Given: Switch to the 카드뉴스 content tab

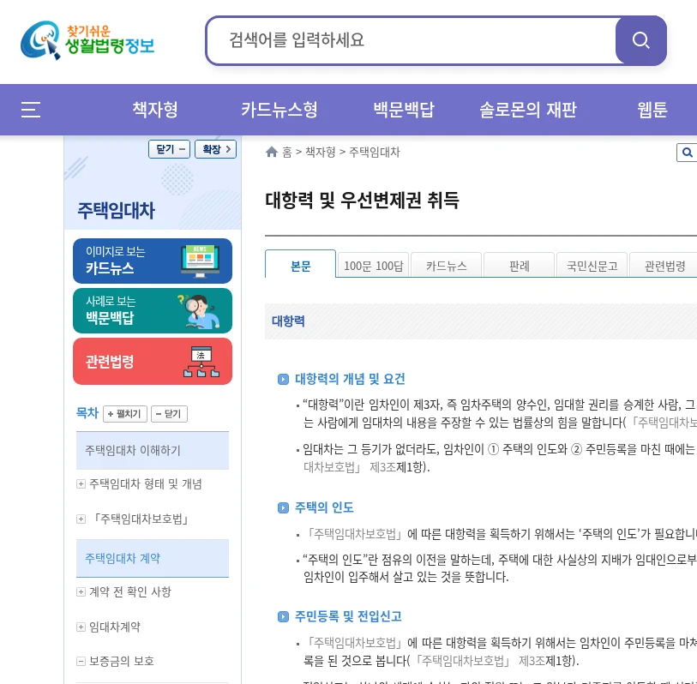Looking at the screenshot, I should tap(447, 266).
